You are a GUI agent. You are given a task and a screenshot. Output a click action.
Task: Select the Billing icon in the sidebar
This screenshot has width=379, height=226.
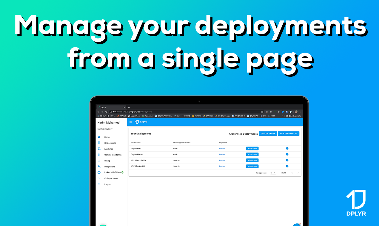point(99,161)
